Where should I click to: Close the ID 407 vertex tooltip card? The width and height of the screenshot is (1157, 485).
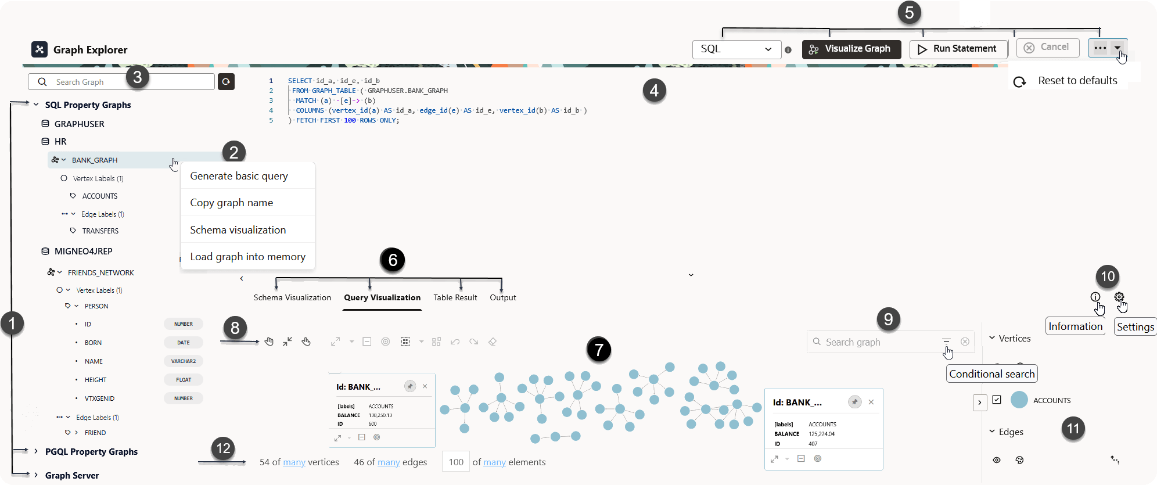coord(871,402)
